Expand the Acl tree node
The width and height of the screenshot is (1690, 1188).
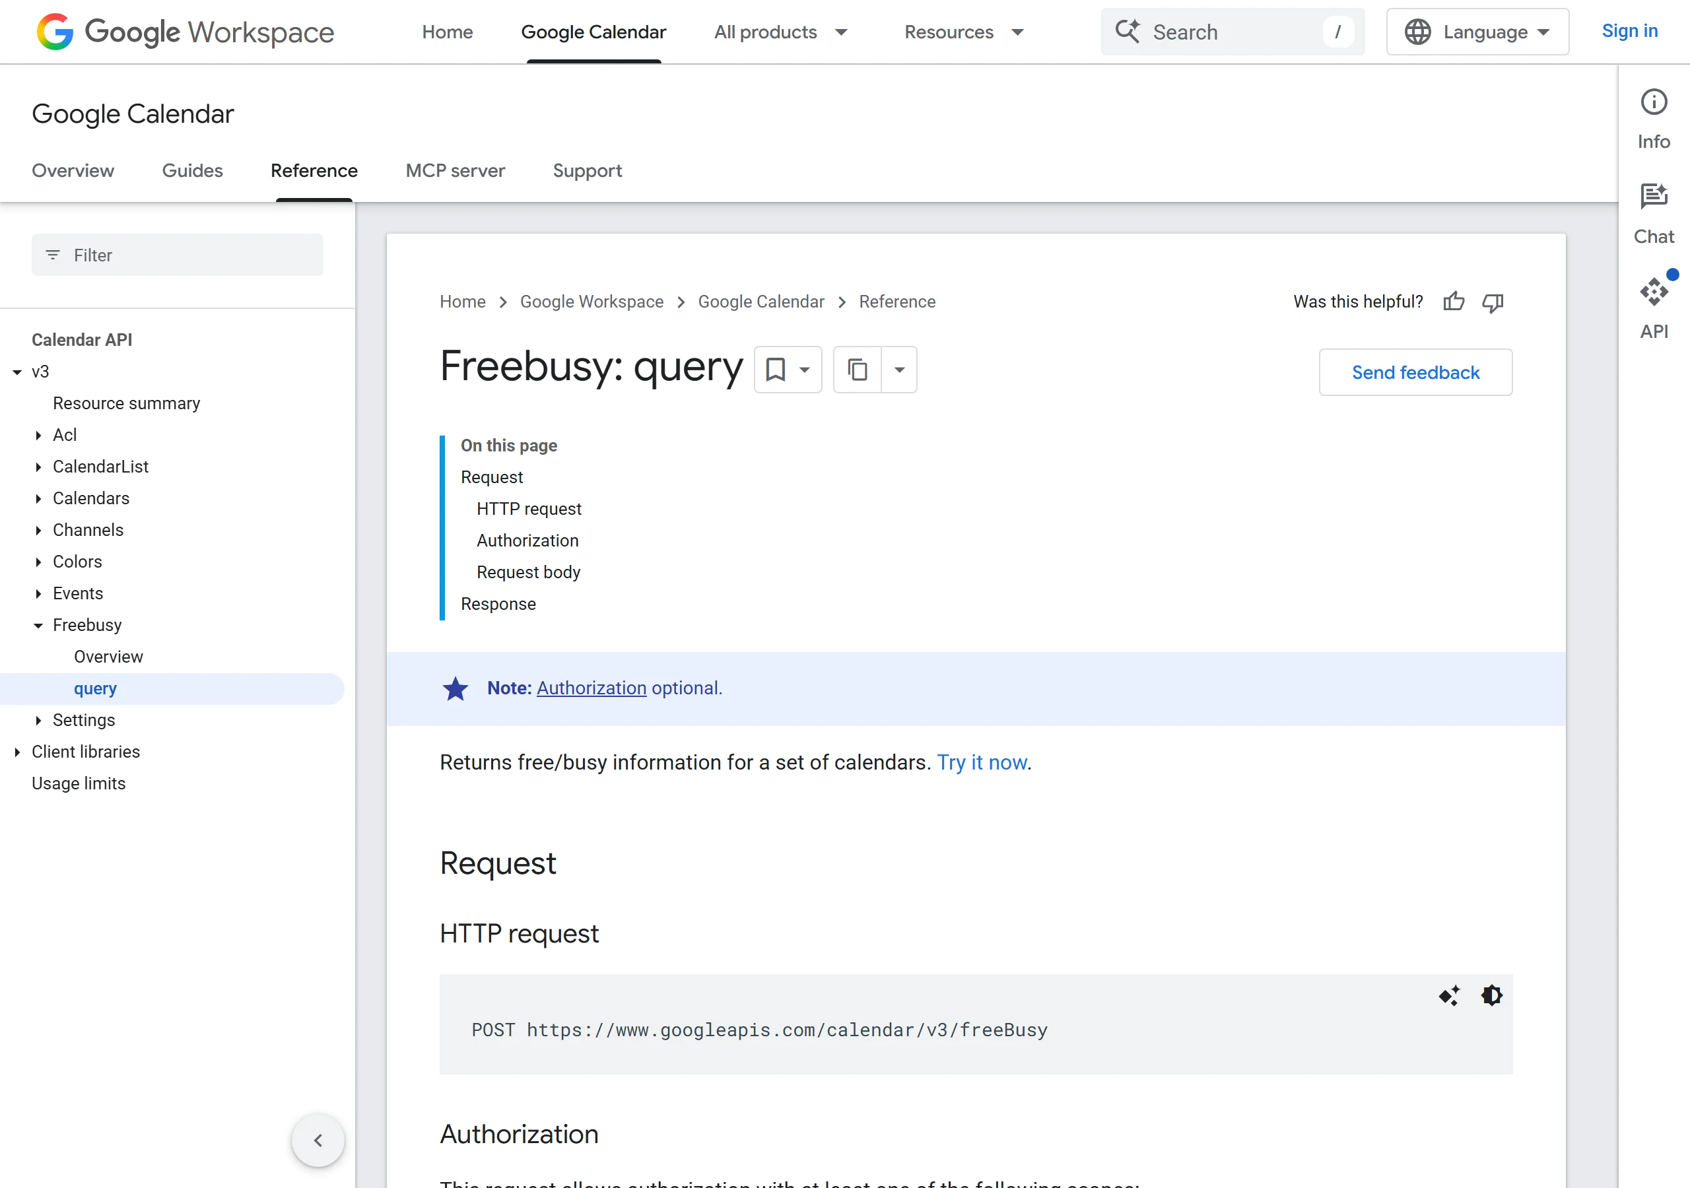[38, 435]
